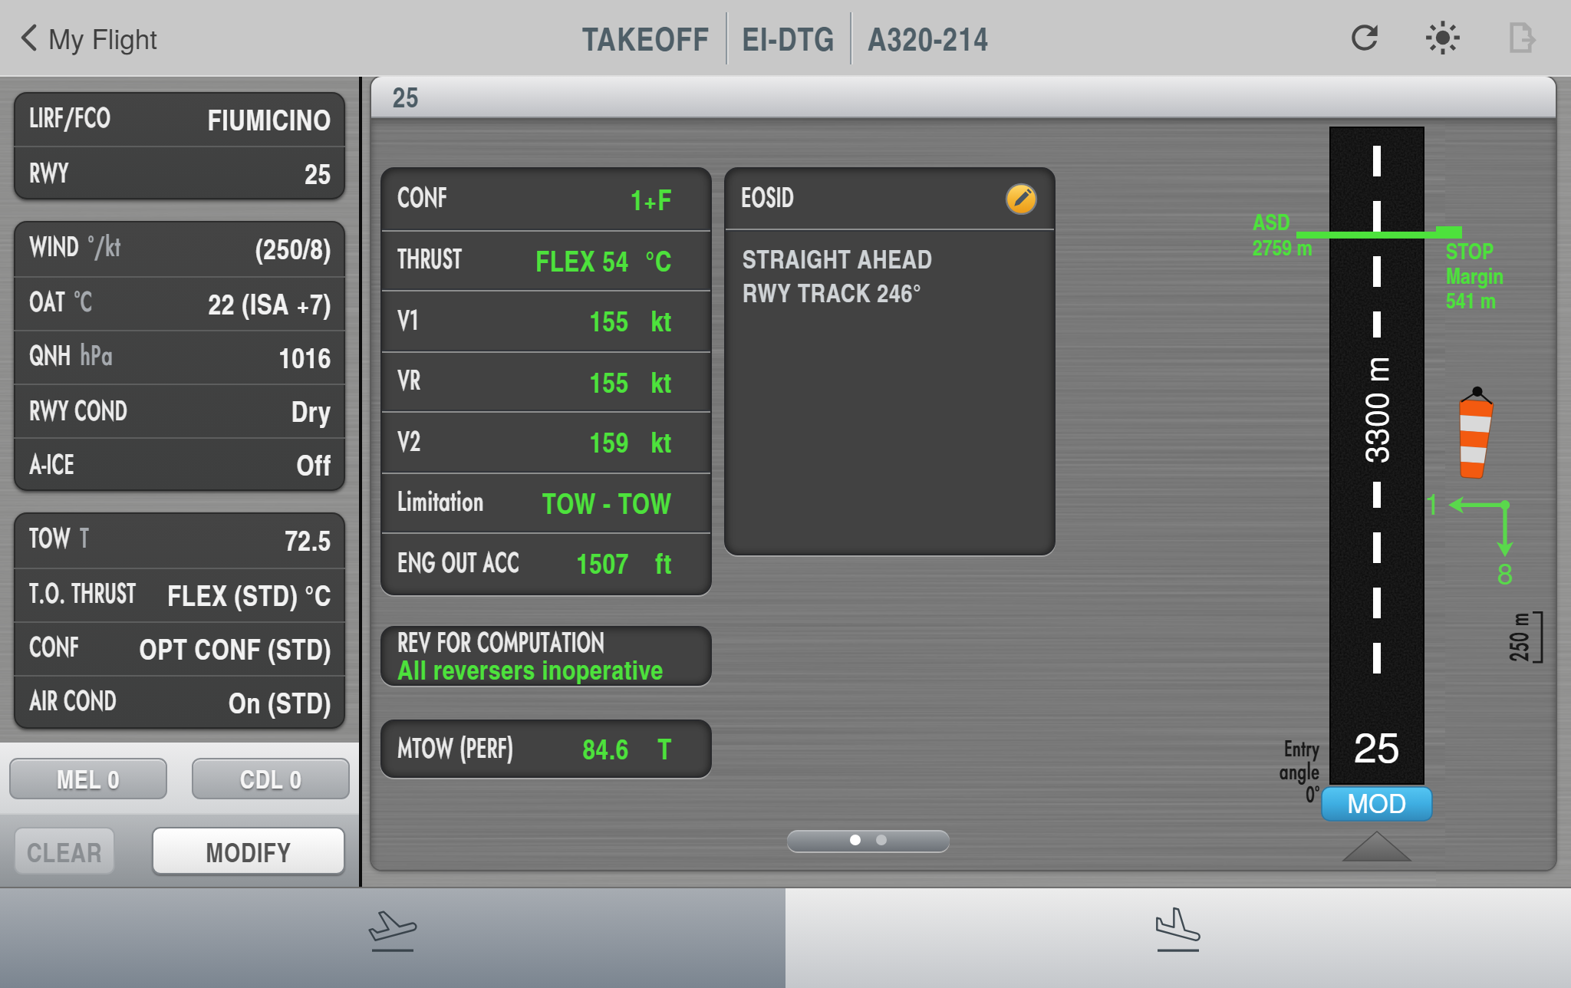1571x988 pixels.
Task: Tap the A-ICE Off row
Action: (x=179, y=465)
